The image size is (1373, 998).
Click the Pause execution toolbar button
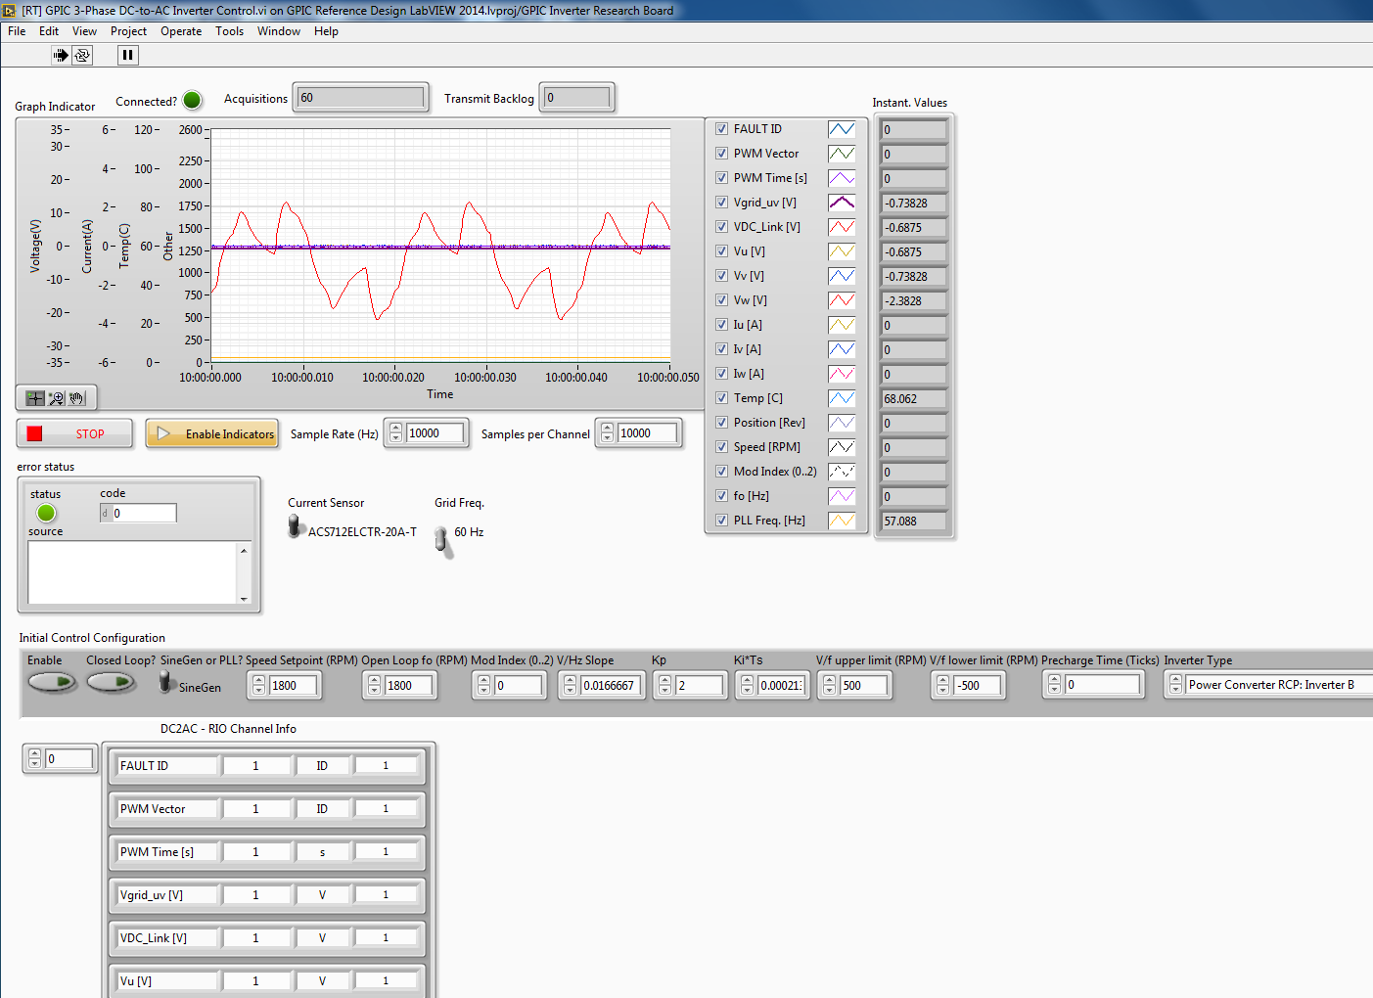coord(127,55)
